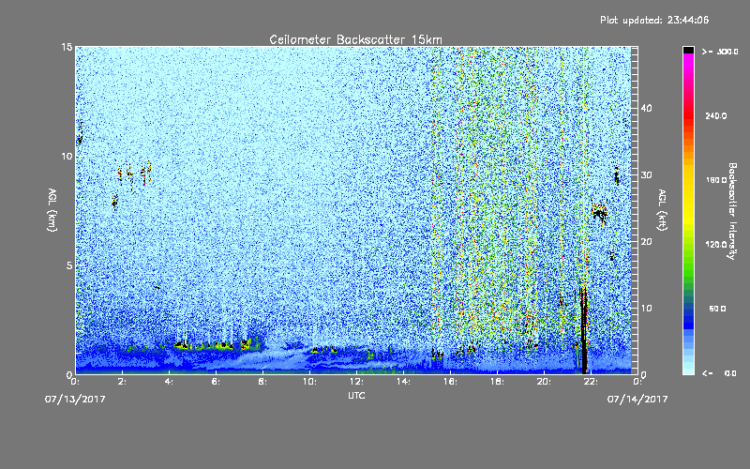The image size is (750, 469).
Task: Click the 'Ceilometer Backscatter 15km' plot title
Action: pos(355,39)
